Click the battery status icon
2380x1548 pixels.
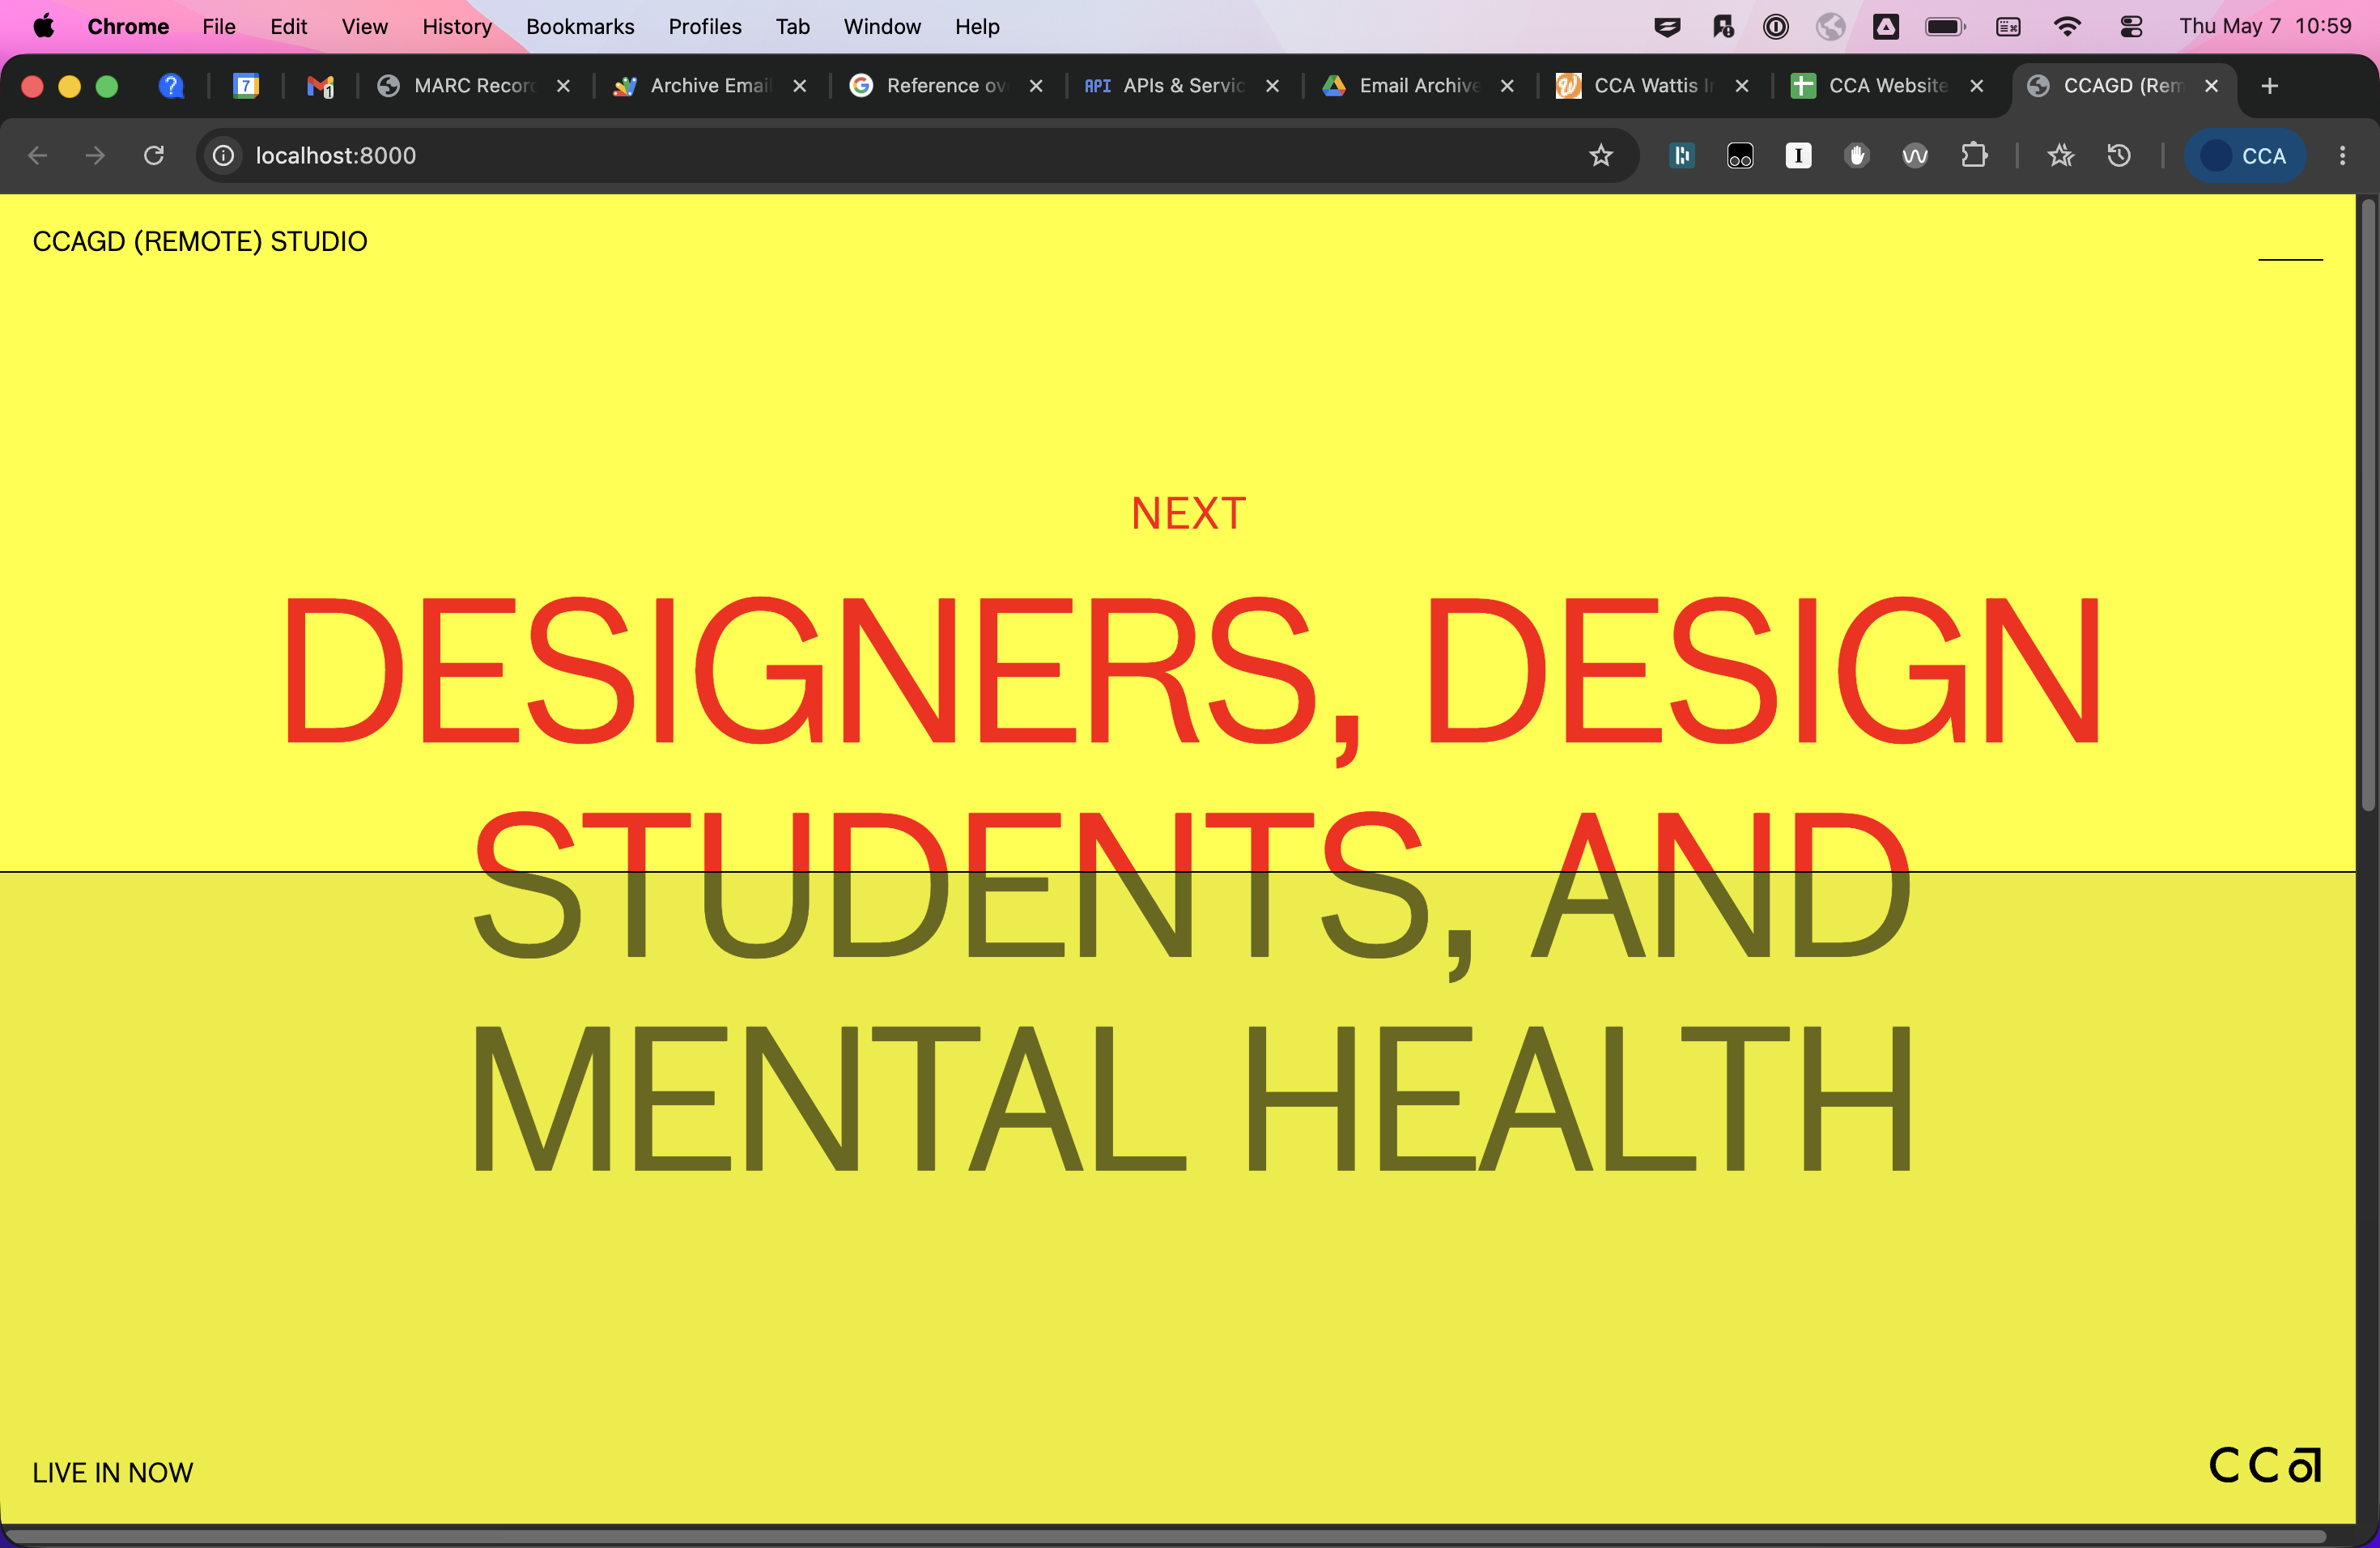1945,27
